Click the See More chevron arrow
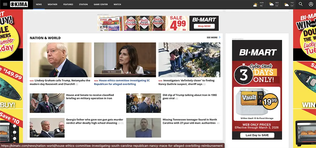Screen dimensions: 316x148 (219, 37)
